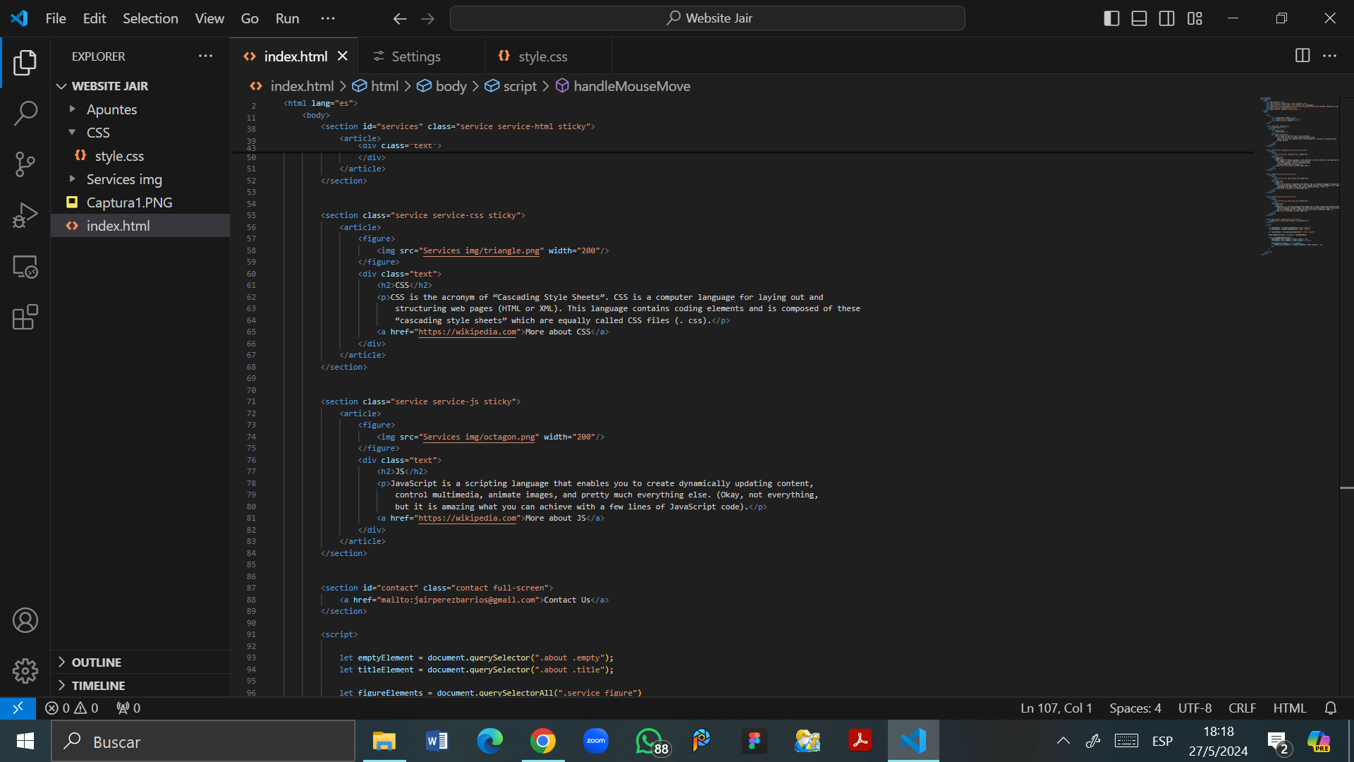Click the wikipedia.com link on line 65

click(x=467, y=332)
